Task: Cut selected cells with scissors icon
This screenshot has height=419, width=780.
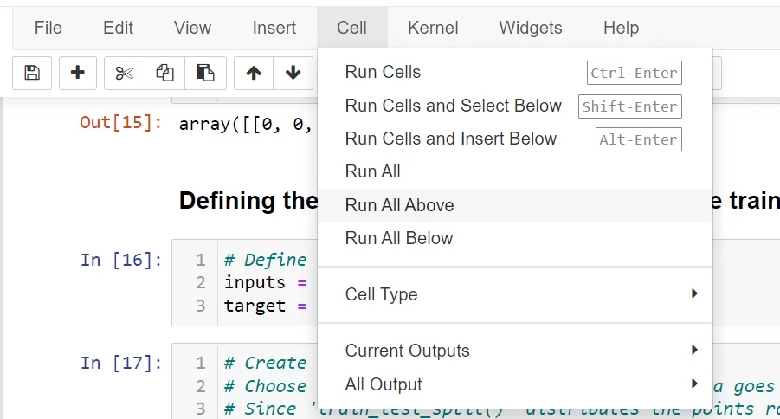Action: 125,73
